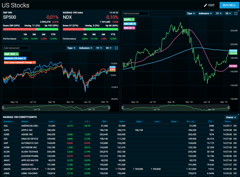Image resolution: width=240 pixels, height=177 pixels.
Task: Expand the blue NASDAQ 100 Index series tag
Action: tap(15, 58)
